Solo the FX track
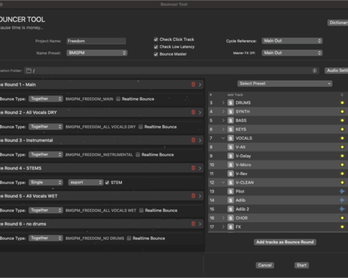The height and width of the screenshot is (278, 348). [x=230, y=227]
